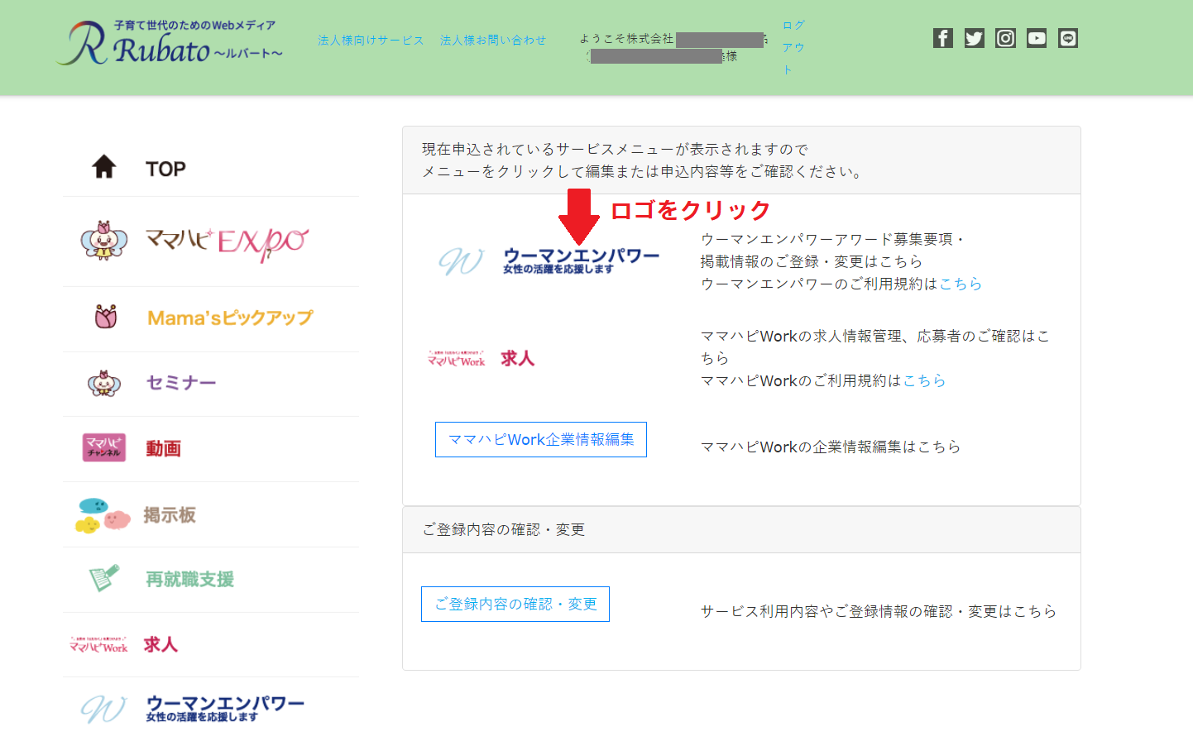Click '子育て世代のためのWebメディア' tagline

[x=195, y=26]
